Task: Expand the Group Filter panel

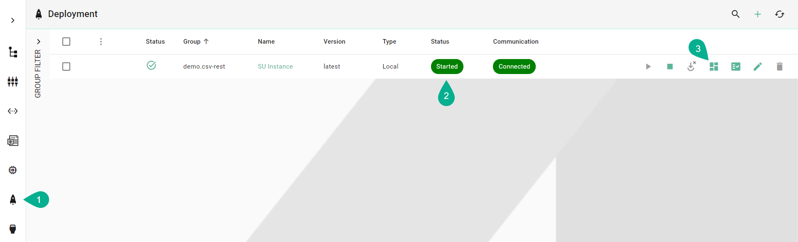Action: point(38,42)
